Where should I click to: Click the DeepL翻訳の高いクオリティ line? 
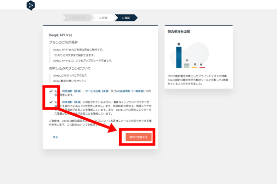70,81
